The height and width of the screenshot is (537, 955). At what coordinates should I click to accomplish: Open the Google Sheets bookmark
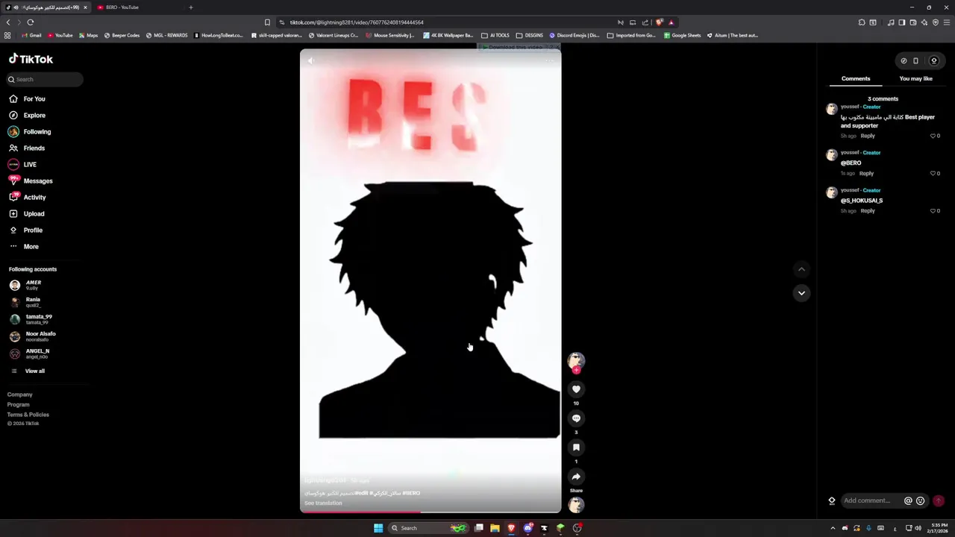(683, 35)
